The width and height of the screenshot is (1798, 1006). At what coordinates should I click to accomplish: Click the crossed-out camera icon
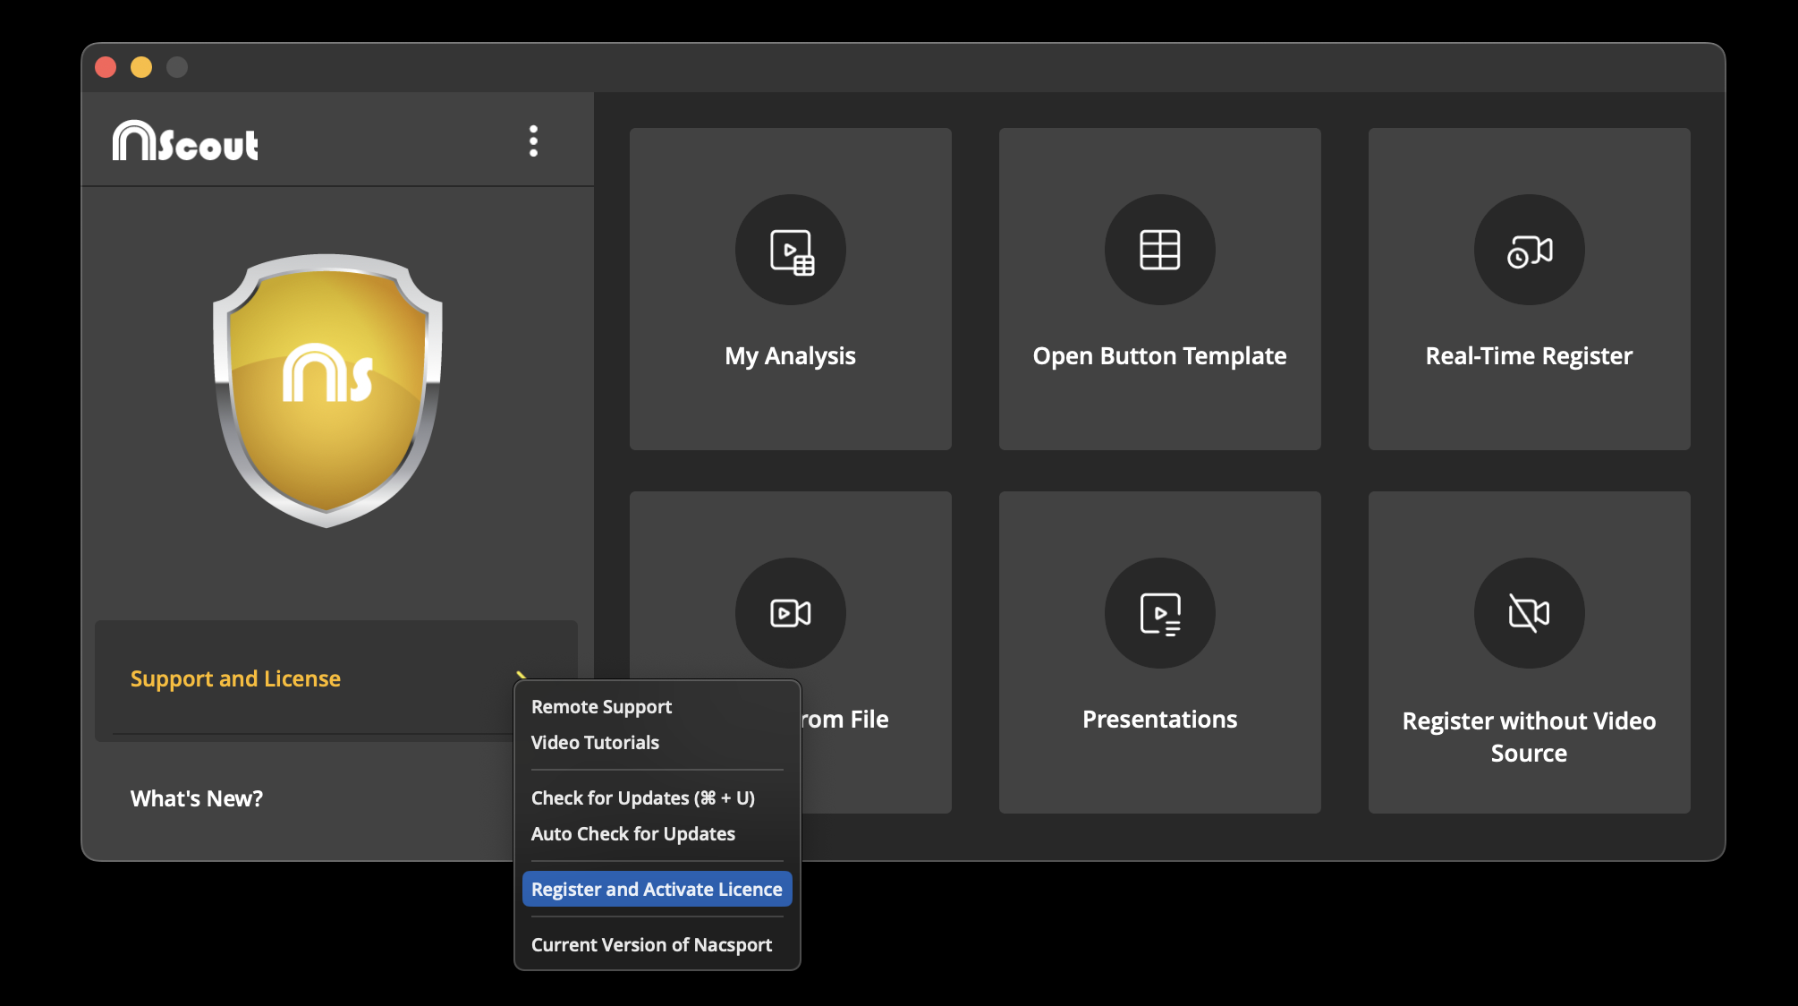[1530, 613]
